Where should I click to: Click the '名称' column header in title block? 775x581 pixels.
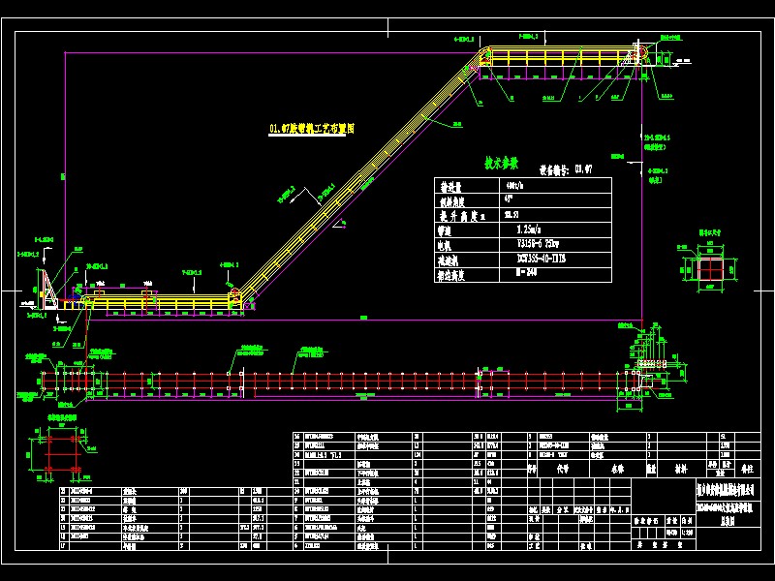618,469
